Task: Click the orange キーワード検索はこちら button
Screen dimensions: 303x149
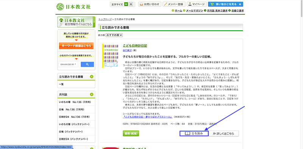Action: pyautogui.click(x=77, y=46)
